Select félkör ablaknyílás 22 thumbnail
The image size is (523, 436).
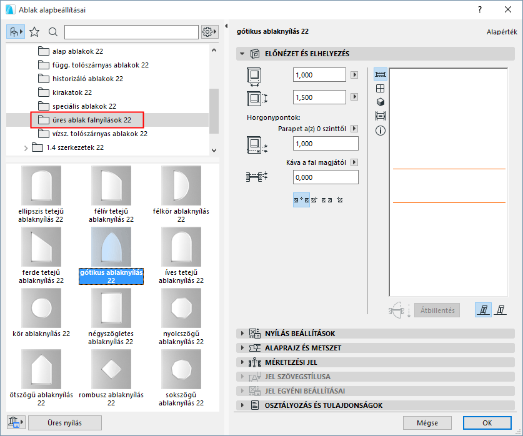point(181,186)
